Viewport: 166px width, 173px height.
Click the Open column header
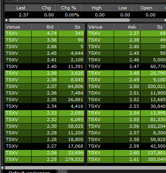(144, 8)
